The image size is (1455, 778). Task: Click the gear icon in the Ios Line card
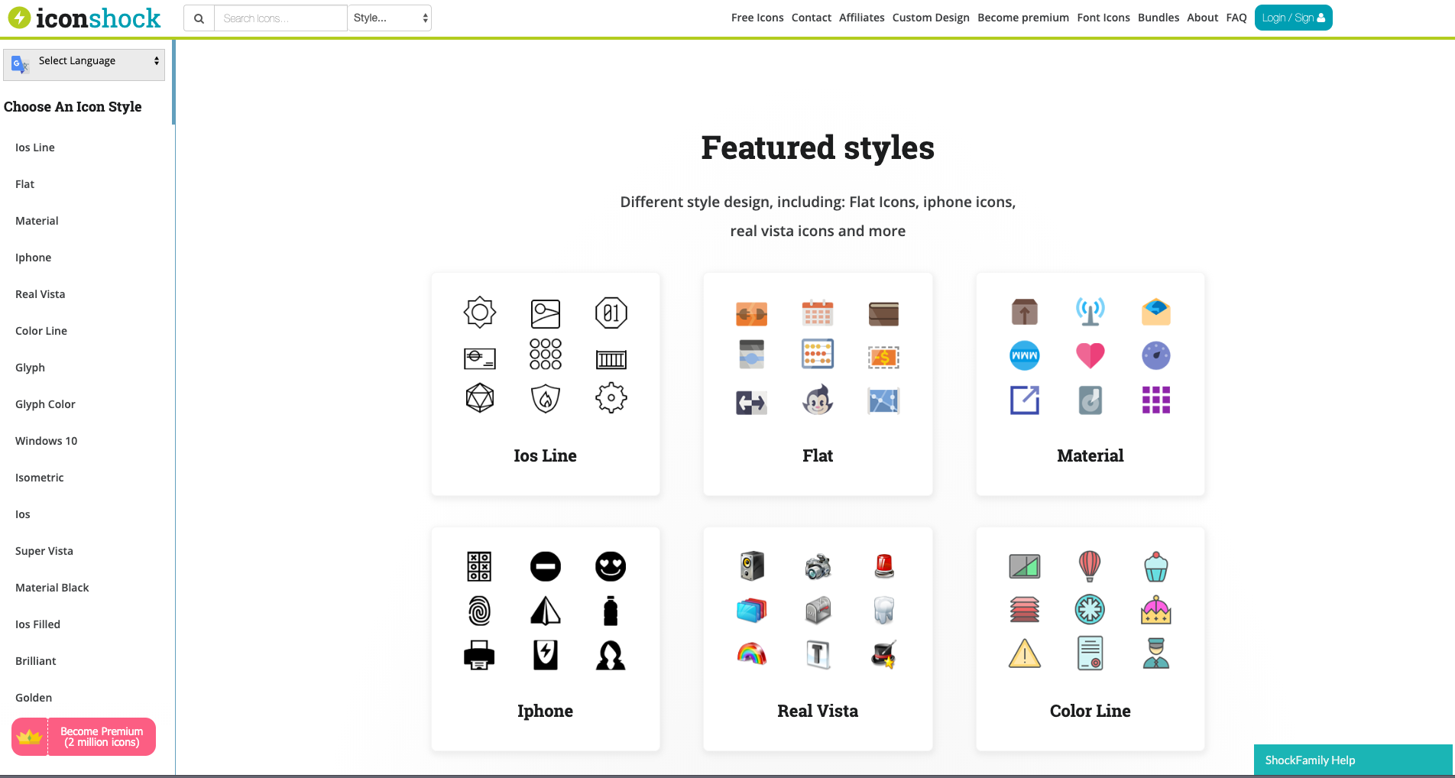611,397
